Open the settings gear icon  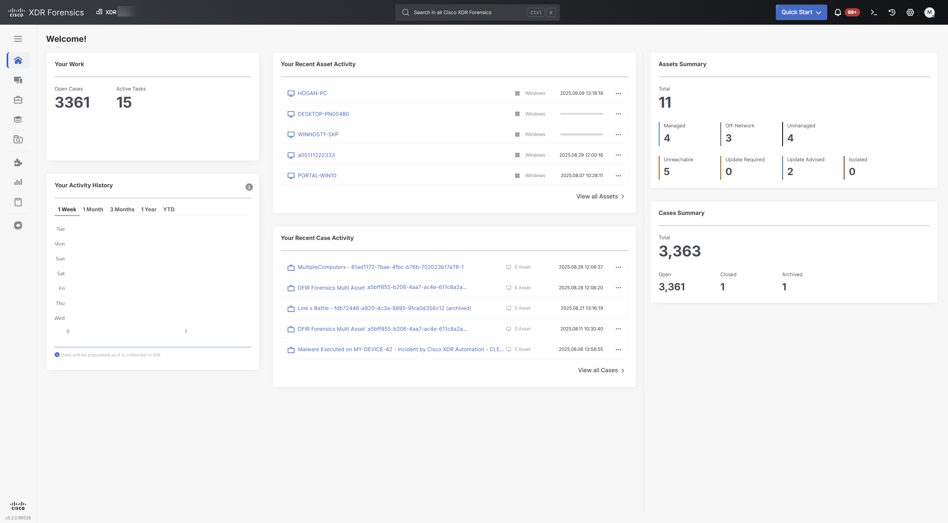pyautogui.click(x=910, y=13)
